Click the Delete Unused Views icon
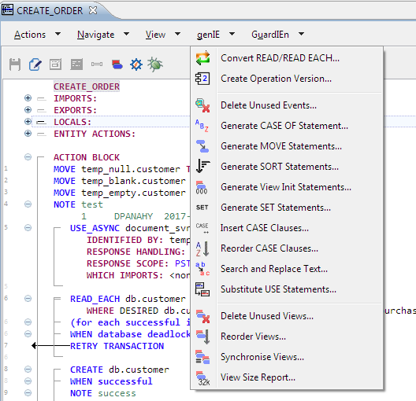 point(203,316)
